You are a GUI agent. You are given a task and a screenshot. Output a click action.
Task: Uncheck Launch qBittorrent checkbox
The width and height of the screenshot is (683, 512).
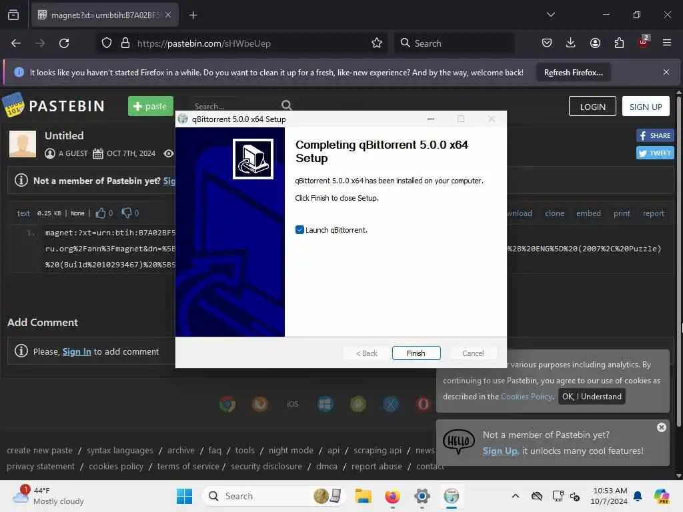[x=299, y=230]
